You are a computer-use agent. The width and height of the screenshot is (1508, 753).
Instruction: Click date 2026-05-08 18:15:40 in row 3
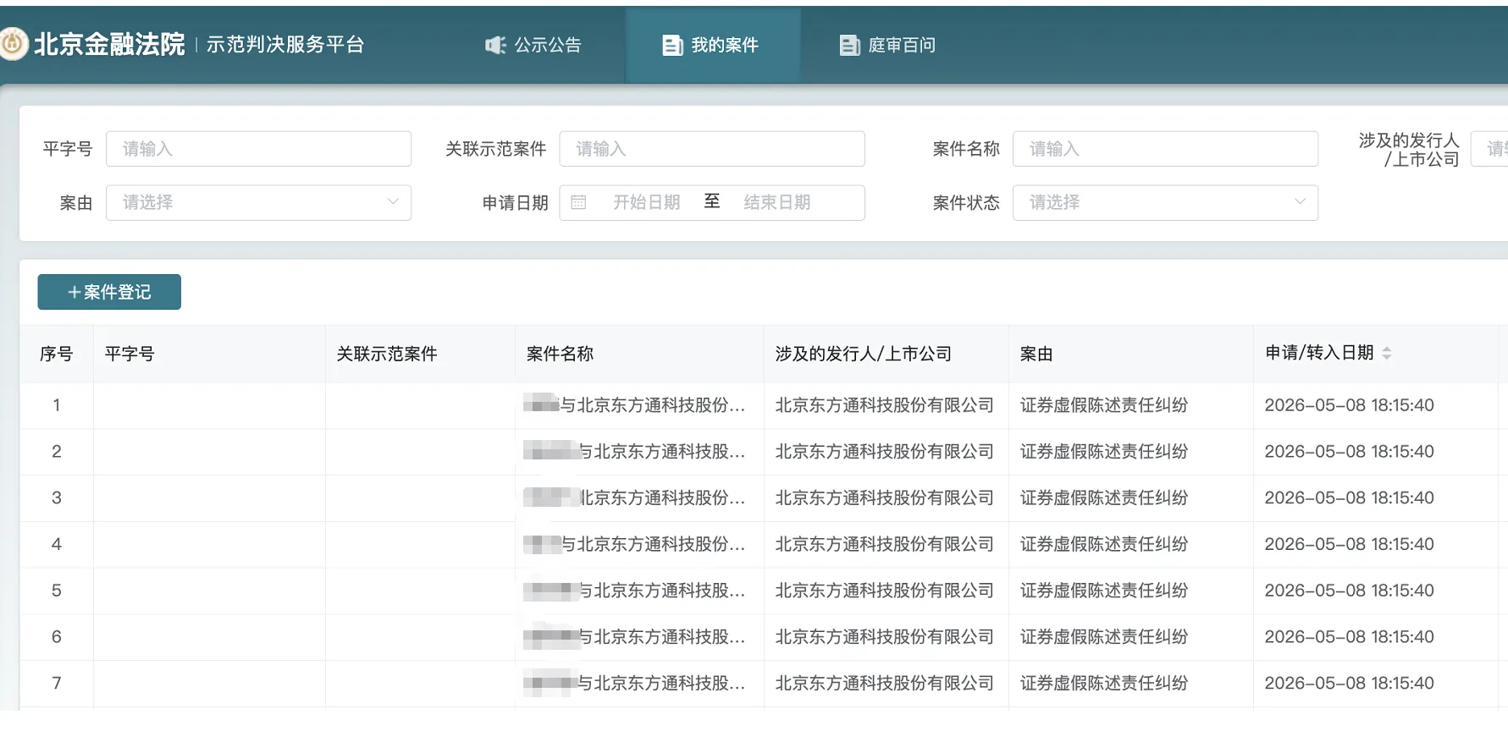pos(1350,497)
